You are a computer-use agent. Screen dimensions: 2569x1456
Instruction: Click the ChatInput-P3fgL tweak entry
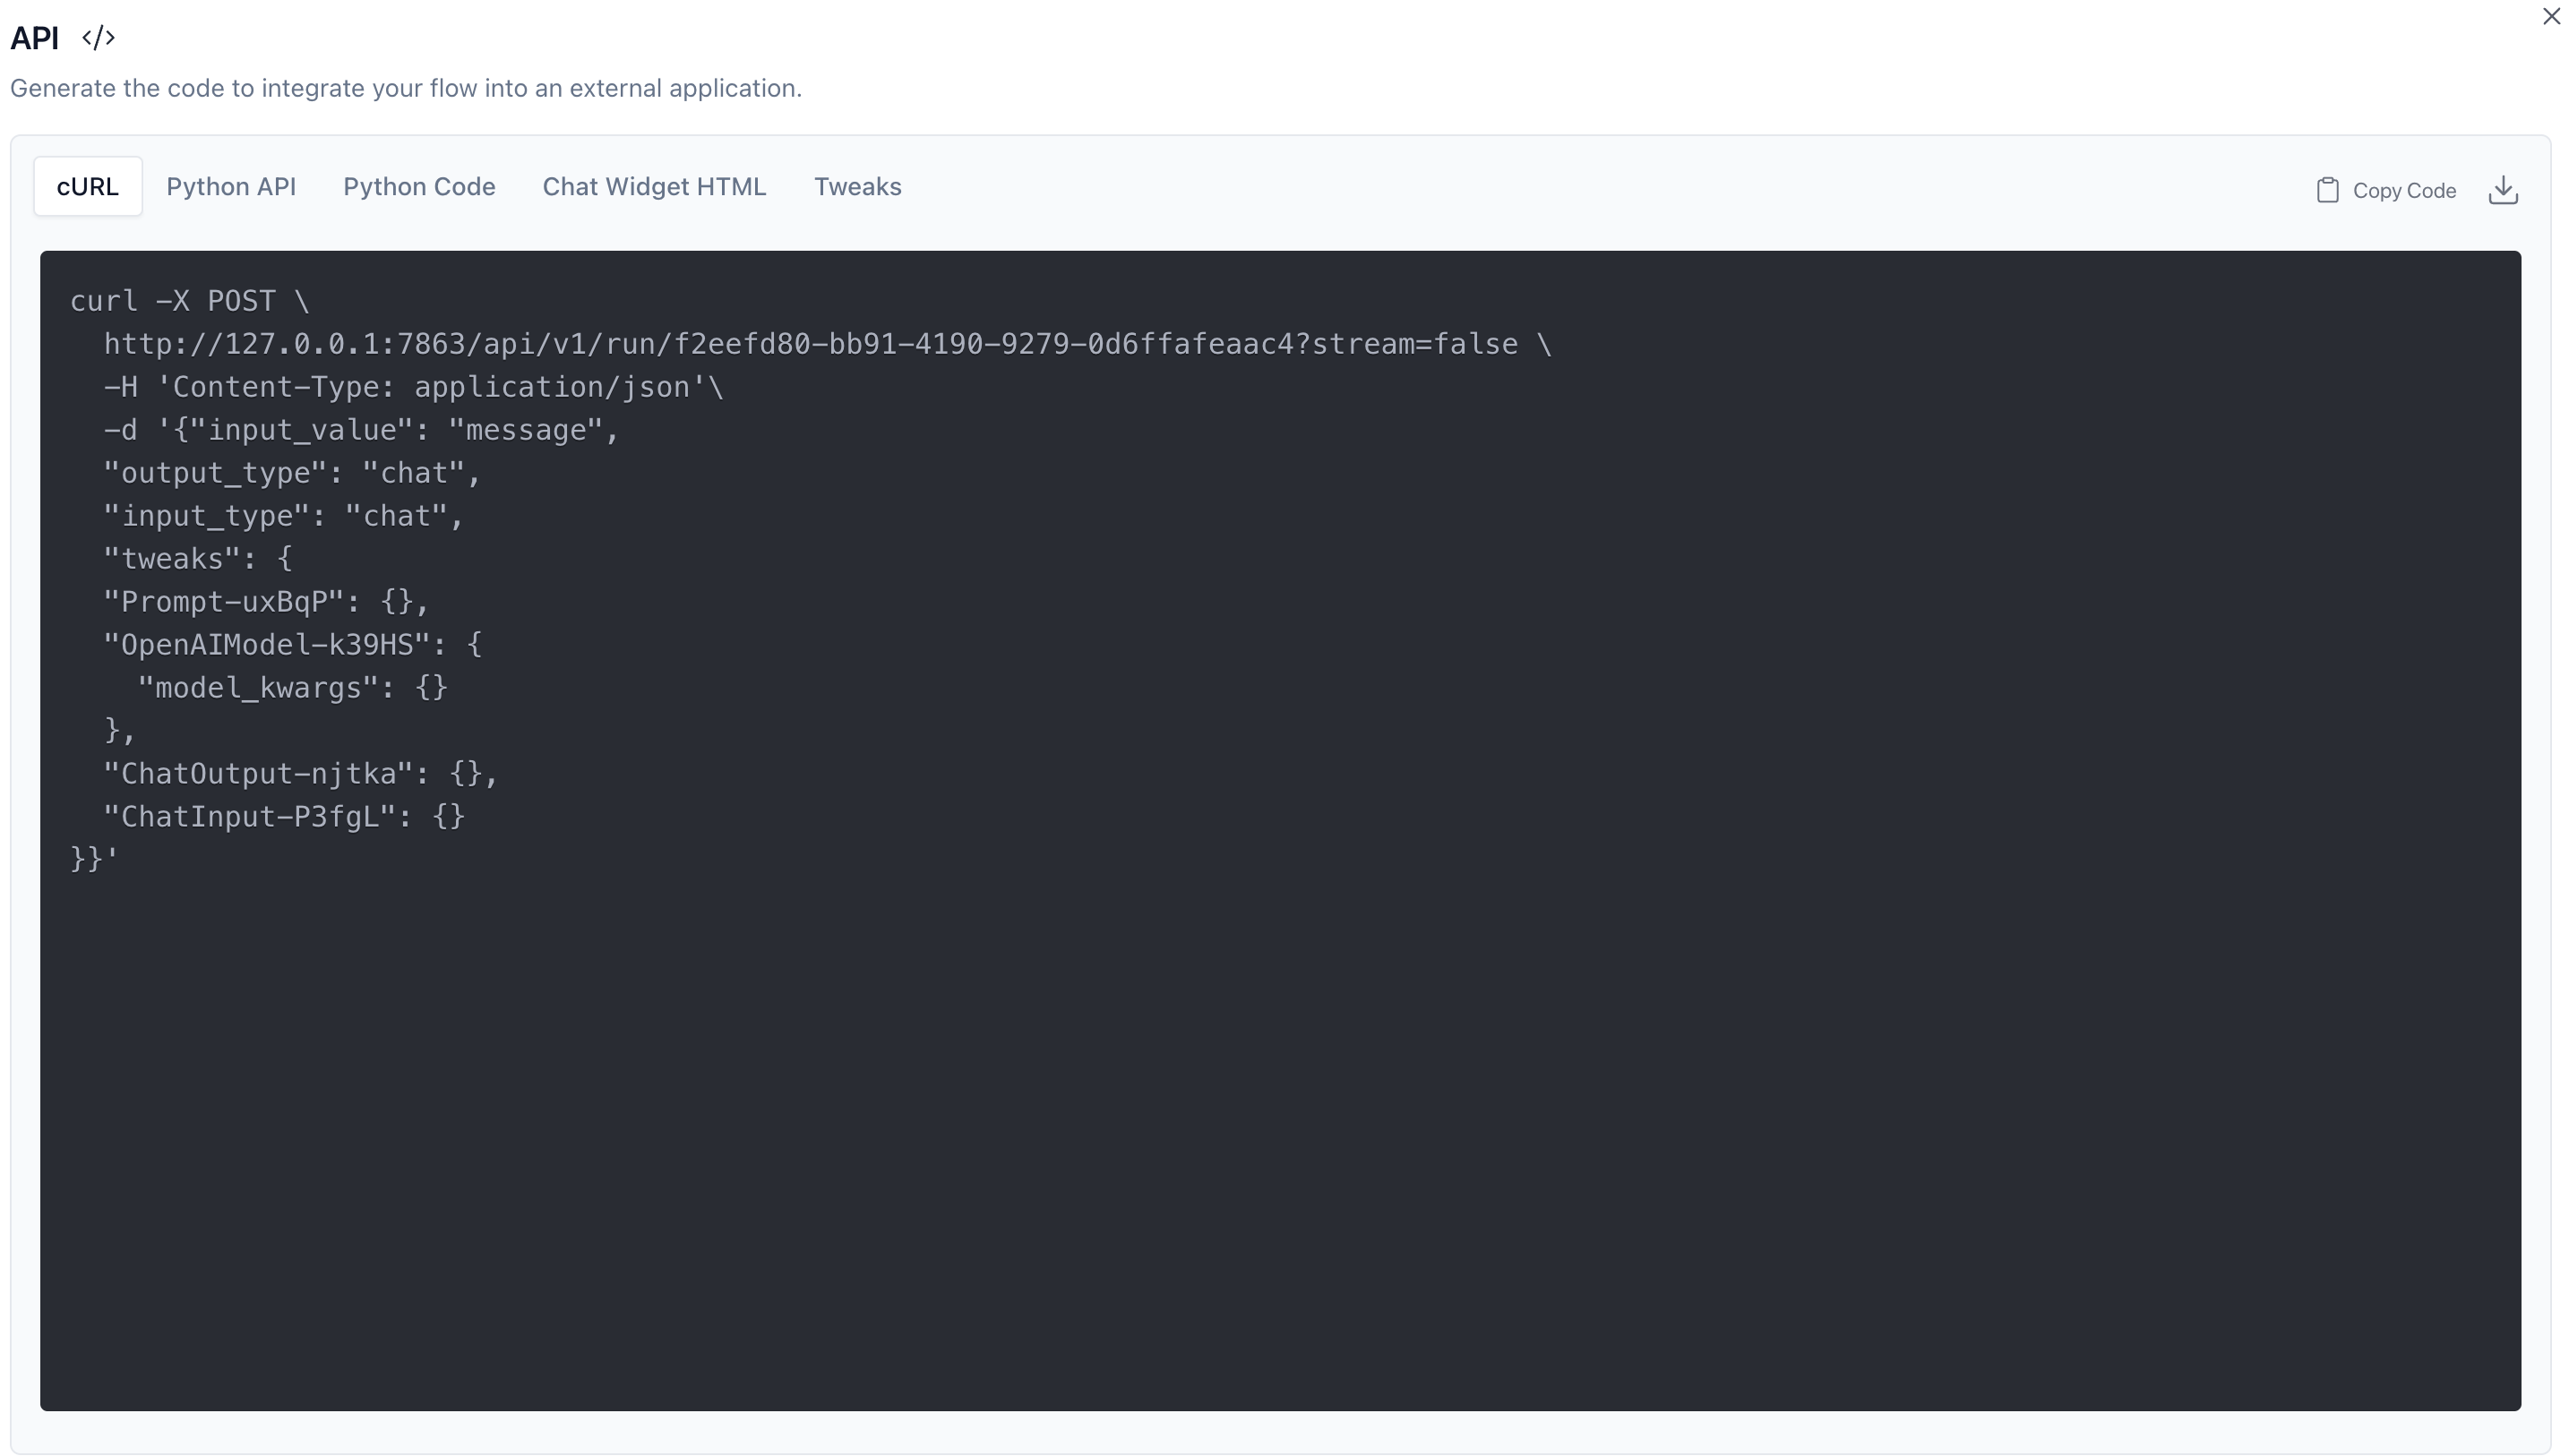pyautogui.click(x=285, y=817)
